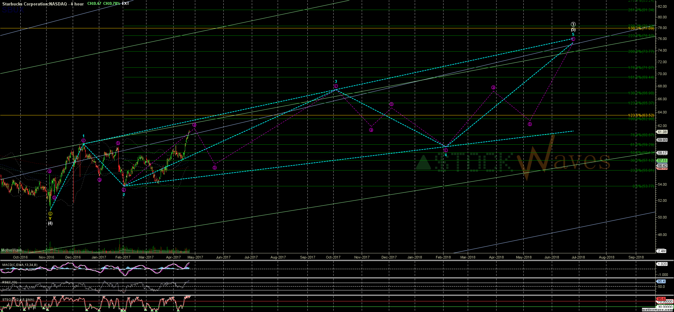Screen dimensions: 674x312
Task: Select the 176.4%(71.07) Fibonacci level label
Action: click(641, 68)
